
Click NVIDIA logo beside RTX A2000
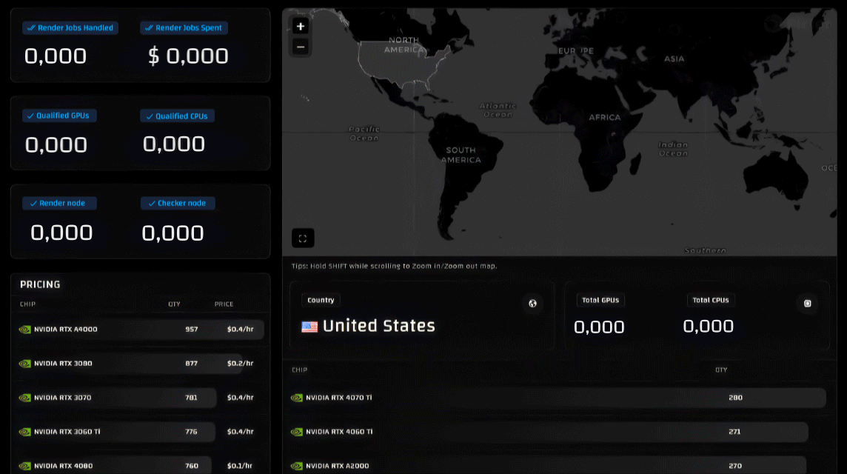click(x=297, y=466)
